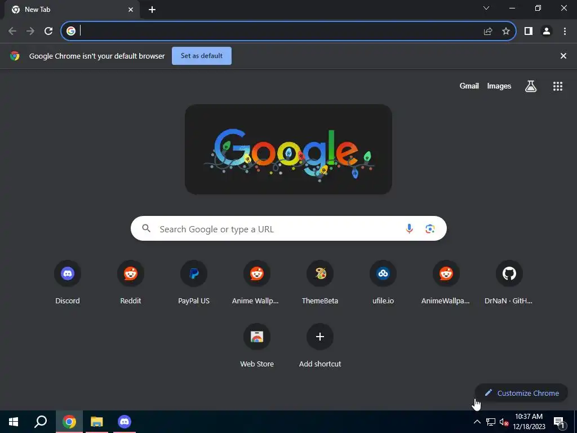Screen dimensions: 577x433
Task: Open the Google apps grid
Action: coord(558,86)
